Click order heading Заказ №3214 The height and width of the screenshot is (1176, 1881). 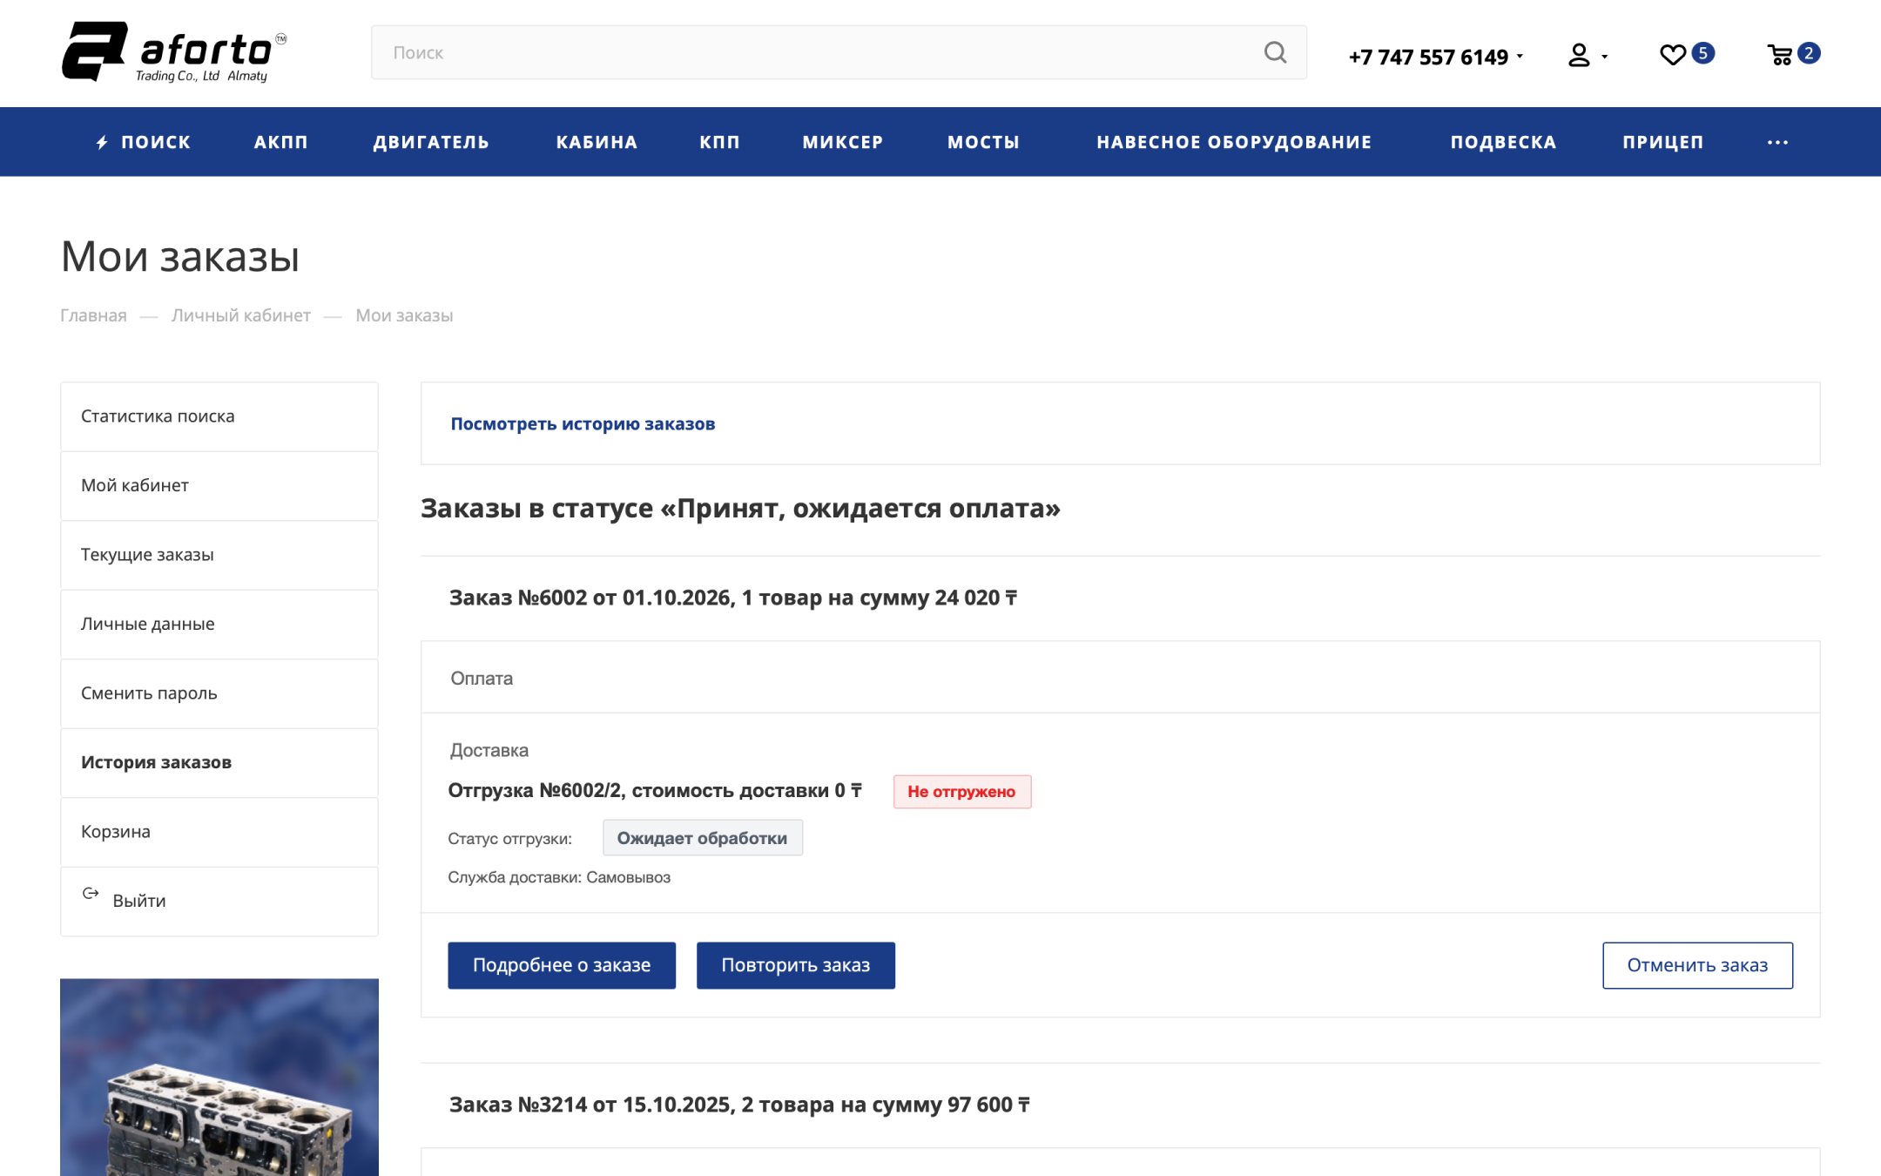(739, 1105)
